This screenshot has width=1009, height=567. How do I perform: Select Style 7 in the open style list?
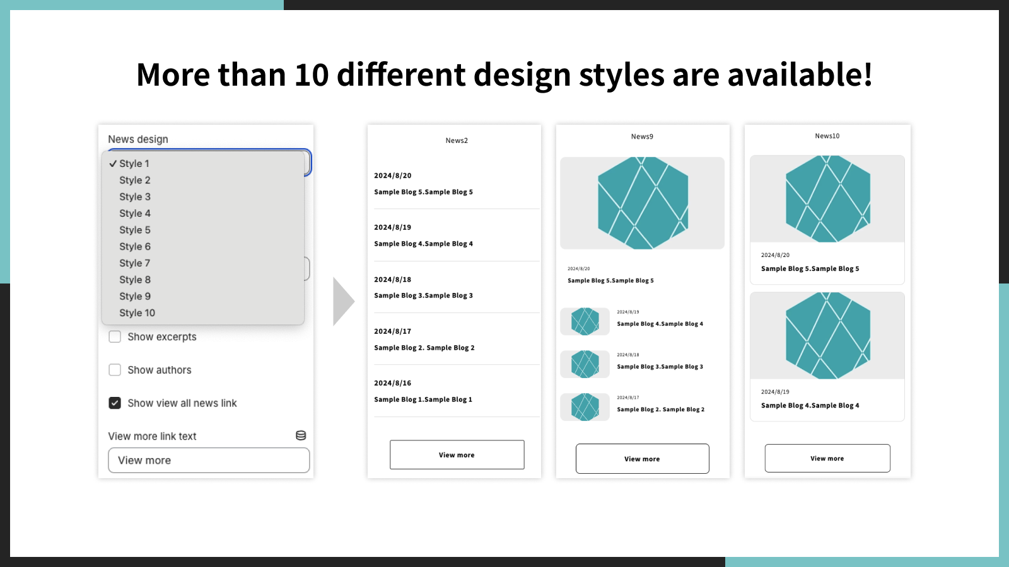point(134,263)
